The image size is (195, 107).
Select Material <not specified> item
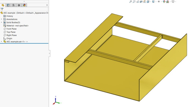click(x=16, y=26)
